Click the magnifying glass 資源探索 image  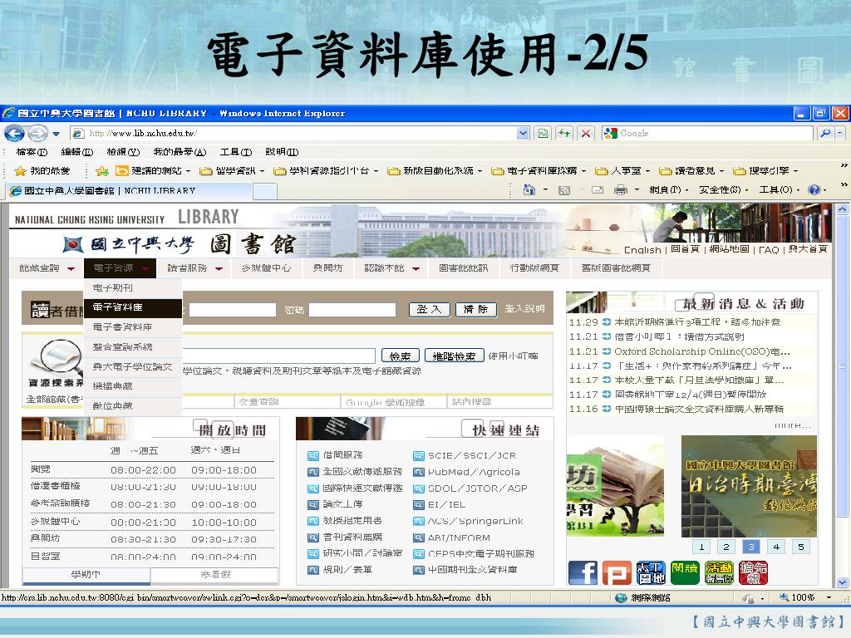click(x=56, y=359)
